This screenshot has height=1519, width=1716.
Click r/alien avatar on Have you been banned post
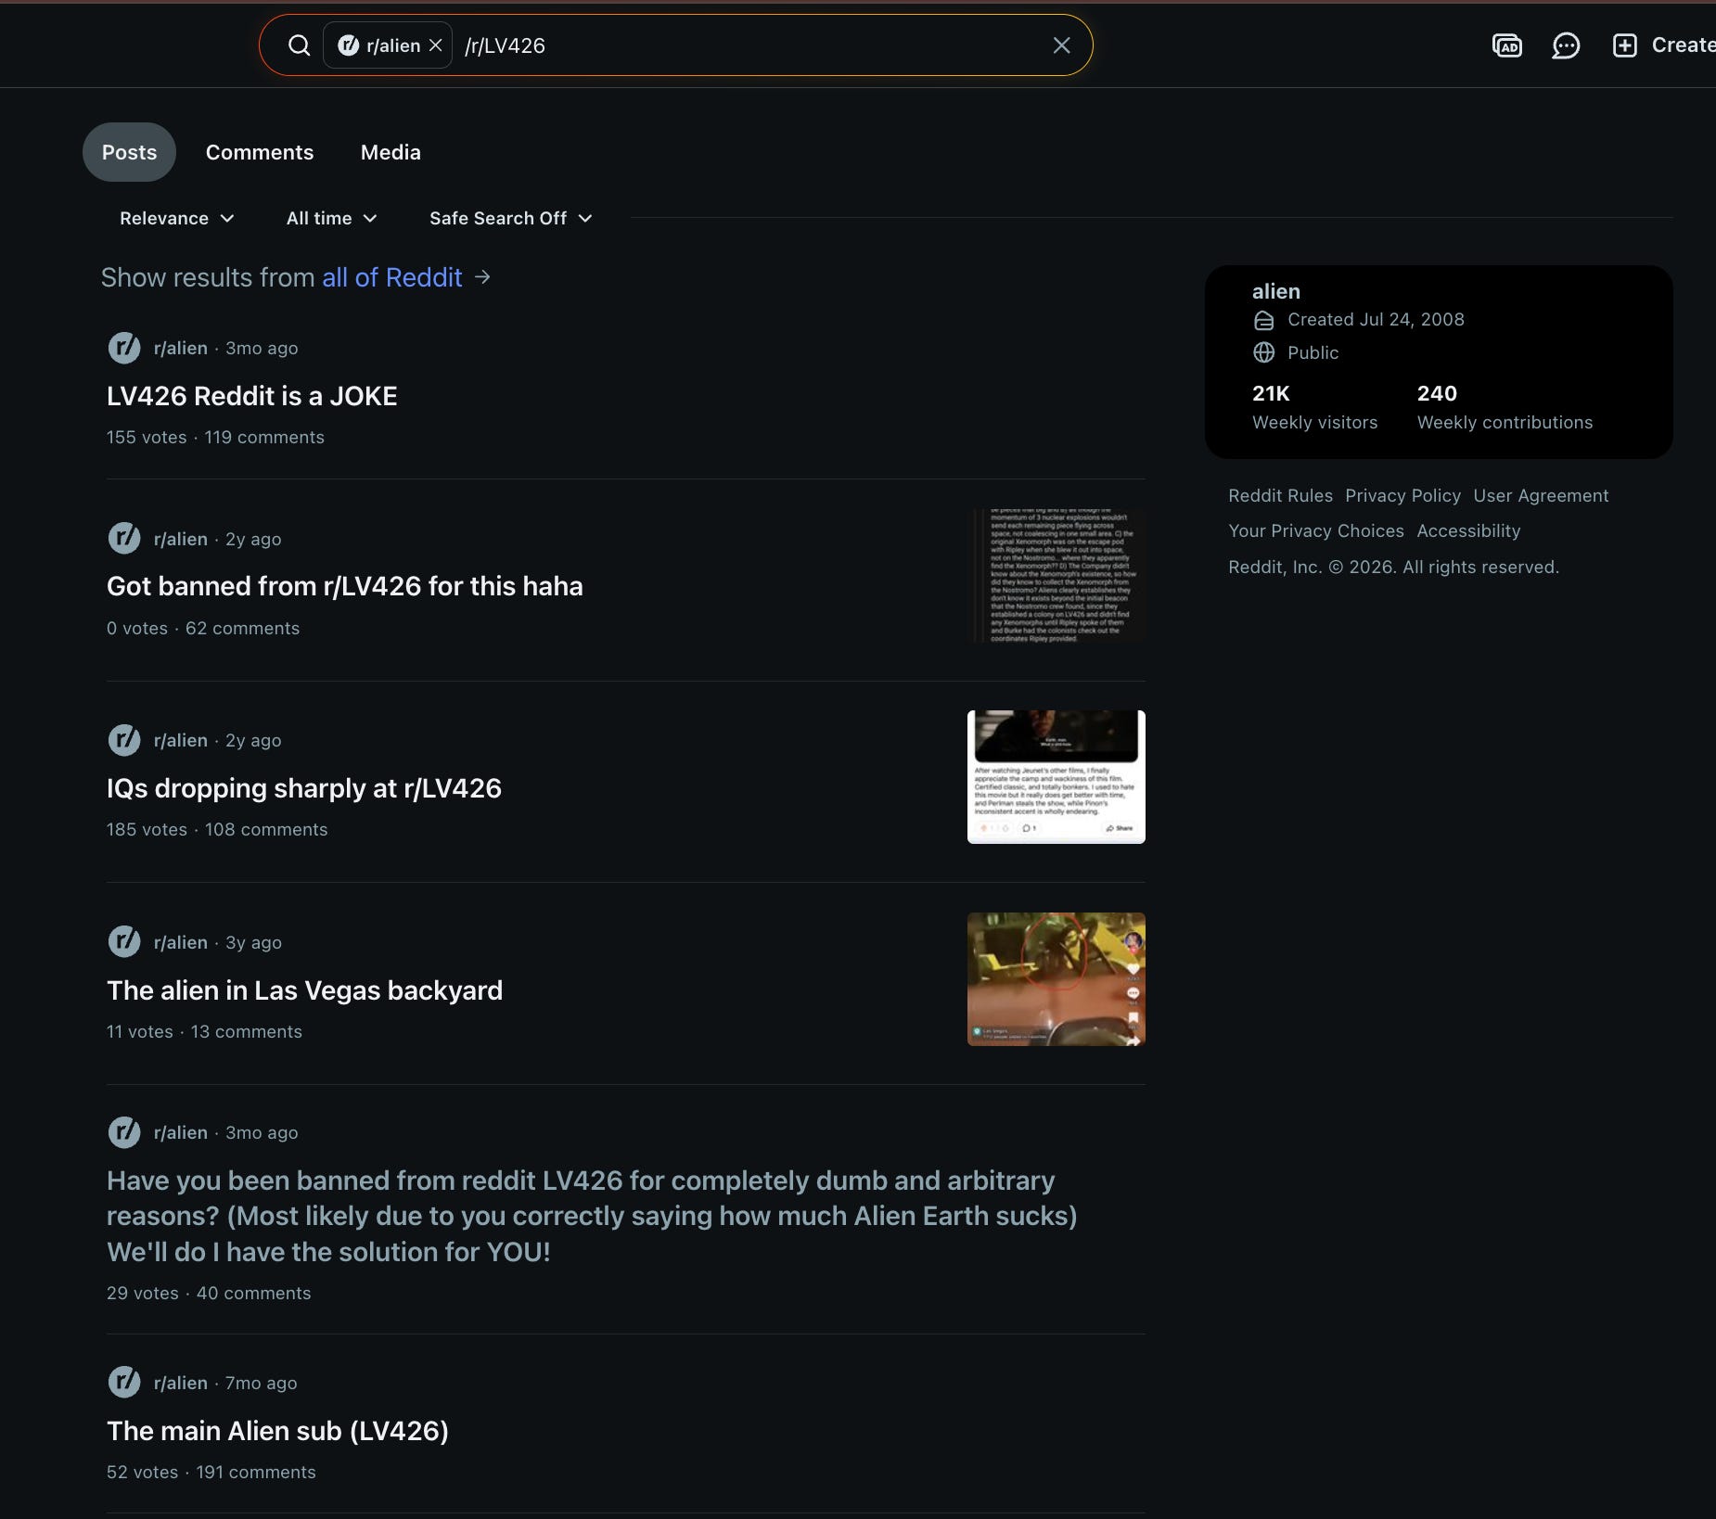click(124, 1132)
